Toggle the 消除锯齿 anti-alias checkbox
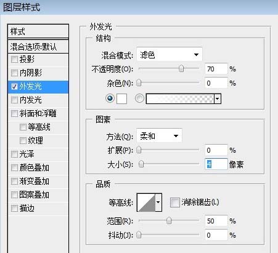This screenshot has width=278, height=253. coord(175,203)
